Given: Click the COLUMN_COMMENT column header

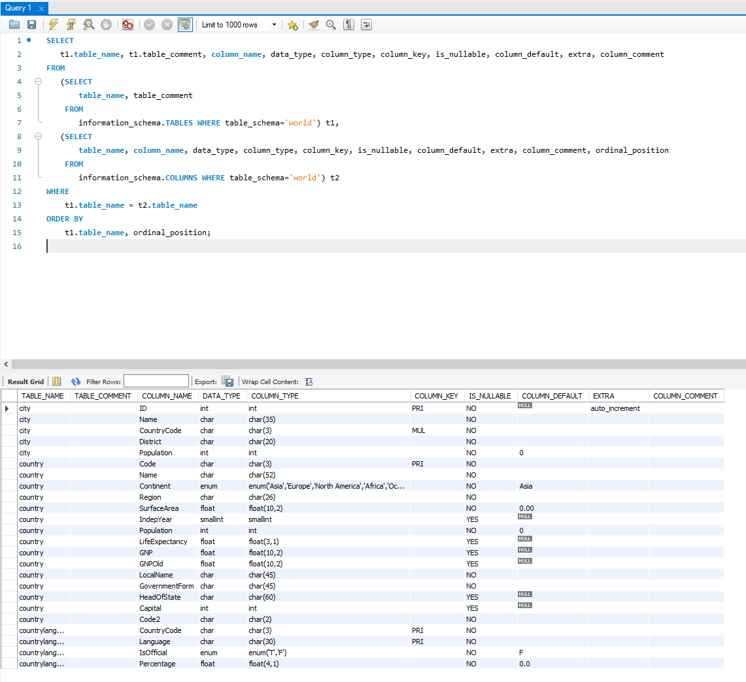Looking at the screenshot, I should (x=686, y=396).
